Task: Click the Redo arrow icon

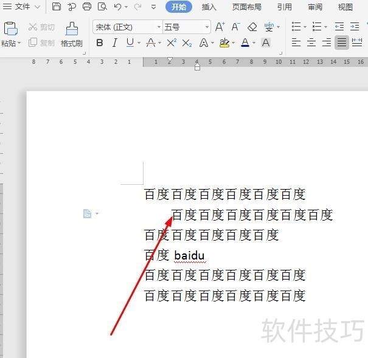Action: (137, 7)
